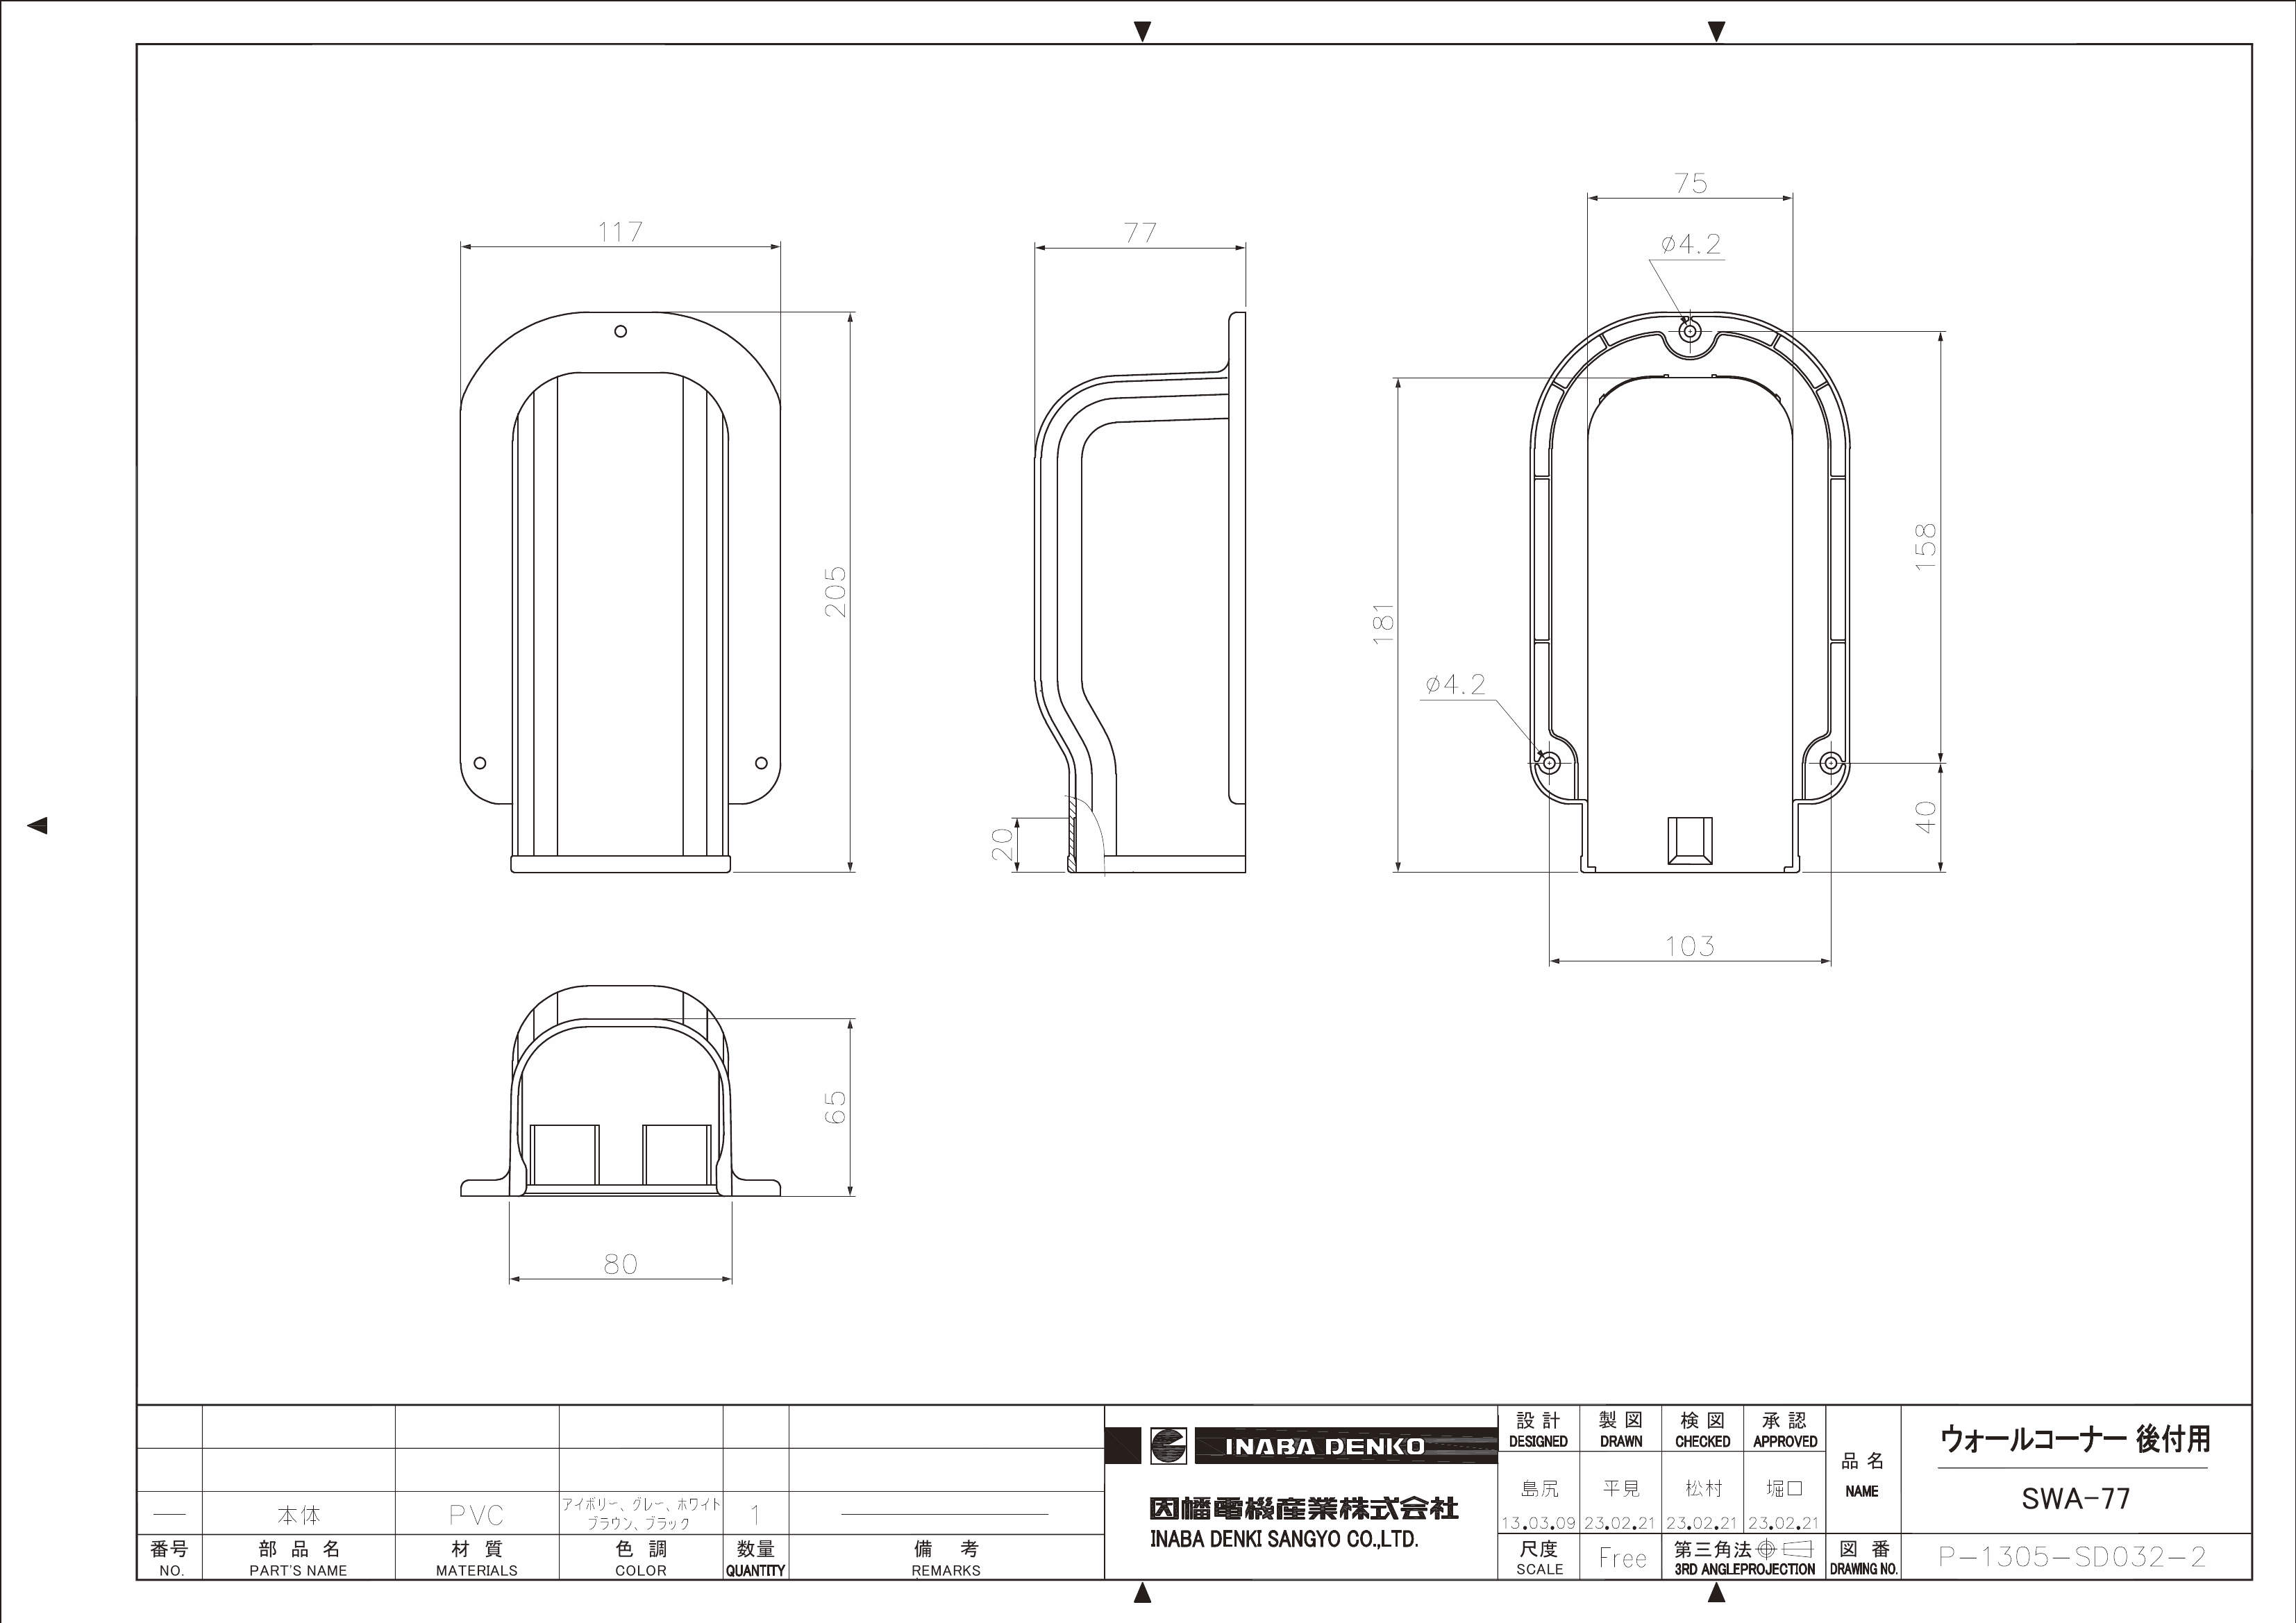Click the upper ø4.2 hole callout
2296x1623 pixels.
(x=1692, y=244)
